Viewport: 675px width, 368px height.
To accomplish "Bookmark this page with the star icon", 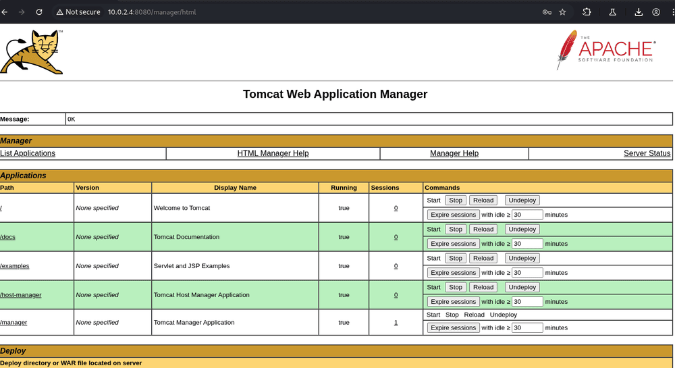I will 563,12.
